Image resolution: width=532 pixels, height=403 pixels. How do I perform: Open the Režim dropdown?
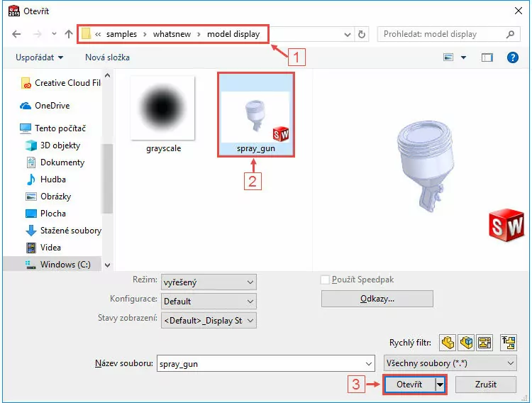click(209, 282)
